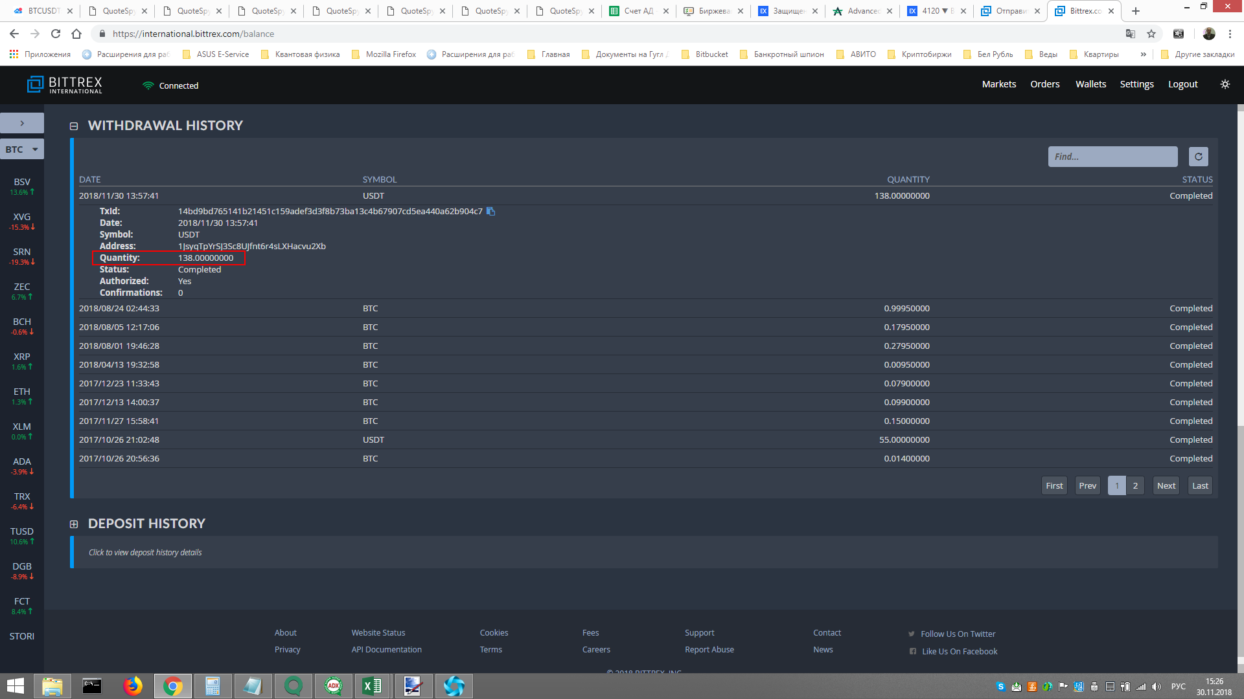
Task: Copy the TxId to clipboard
Action: tap(490, 211)
